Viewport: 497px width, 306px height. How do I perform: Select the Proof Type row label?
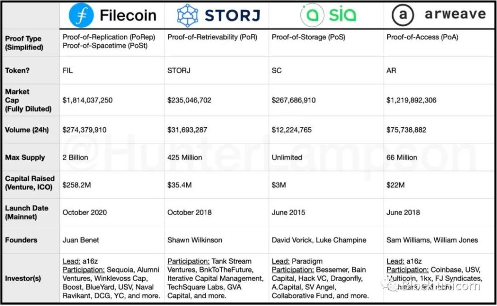(24, 43)
